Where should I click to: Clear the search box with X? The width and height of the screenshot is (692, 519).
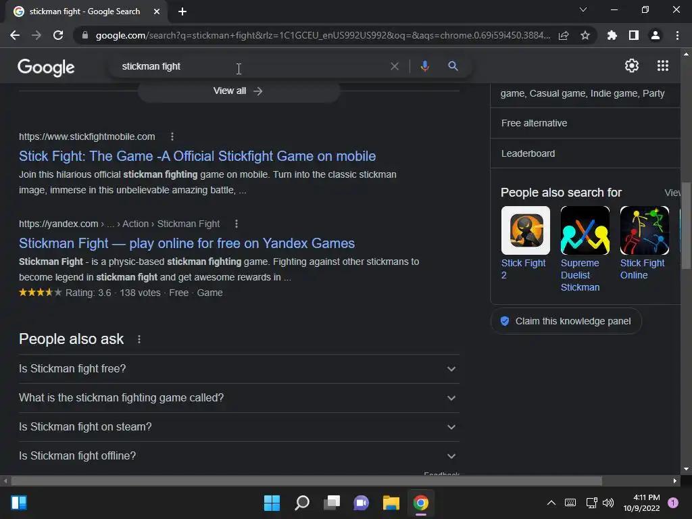click(x=395, y=66)
